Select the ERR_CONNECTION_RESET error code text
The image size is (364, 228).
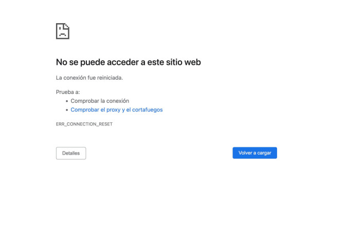tap(84, 124)
